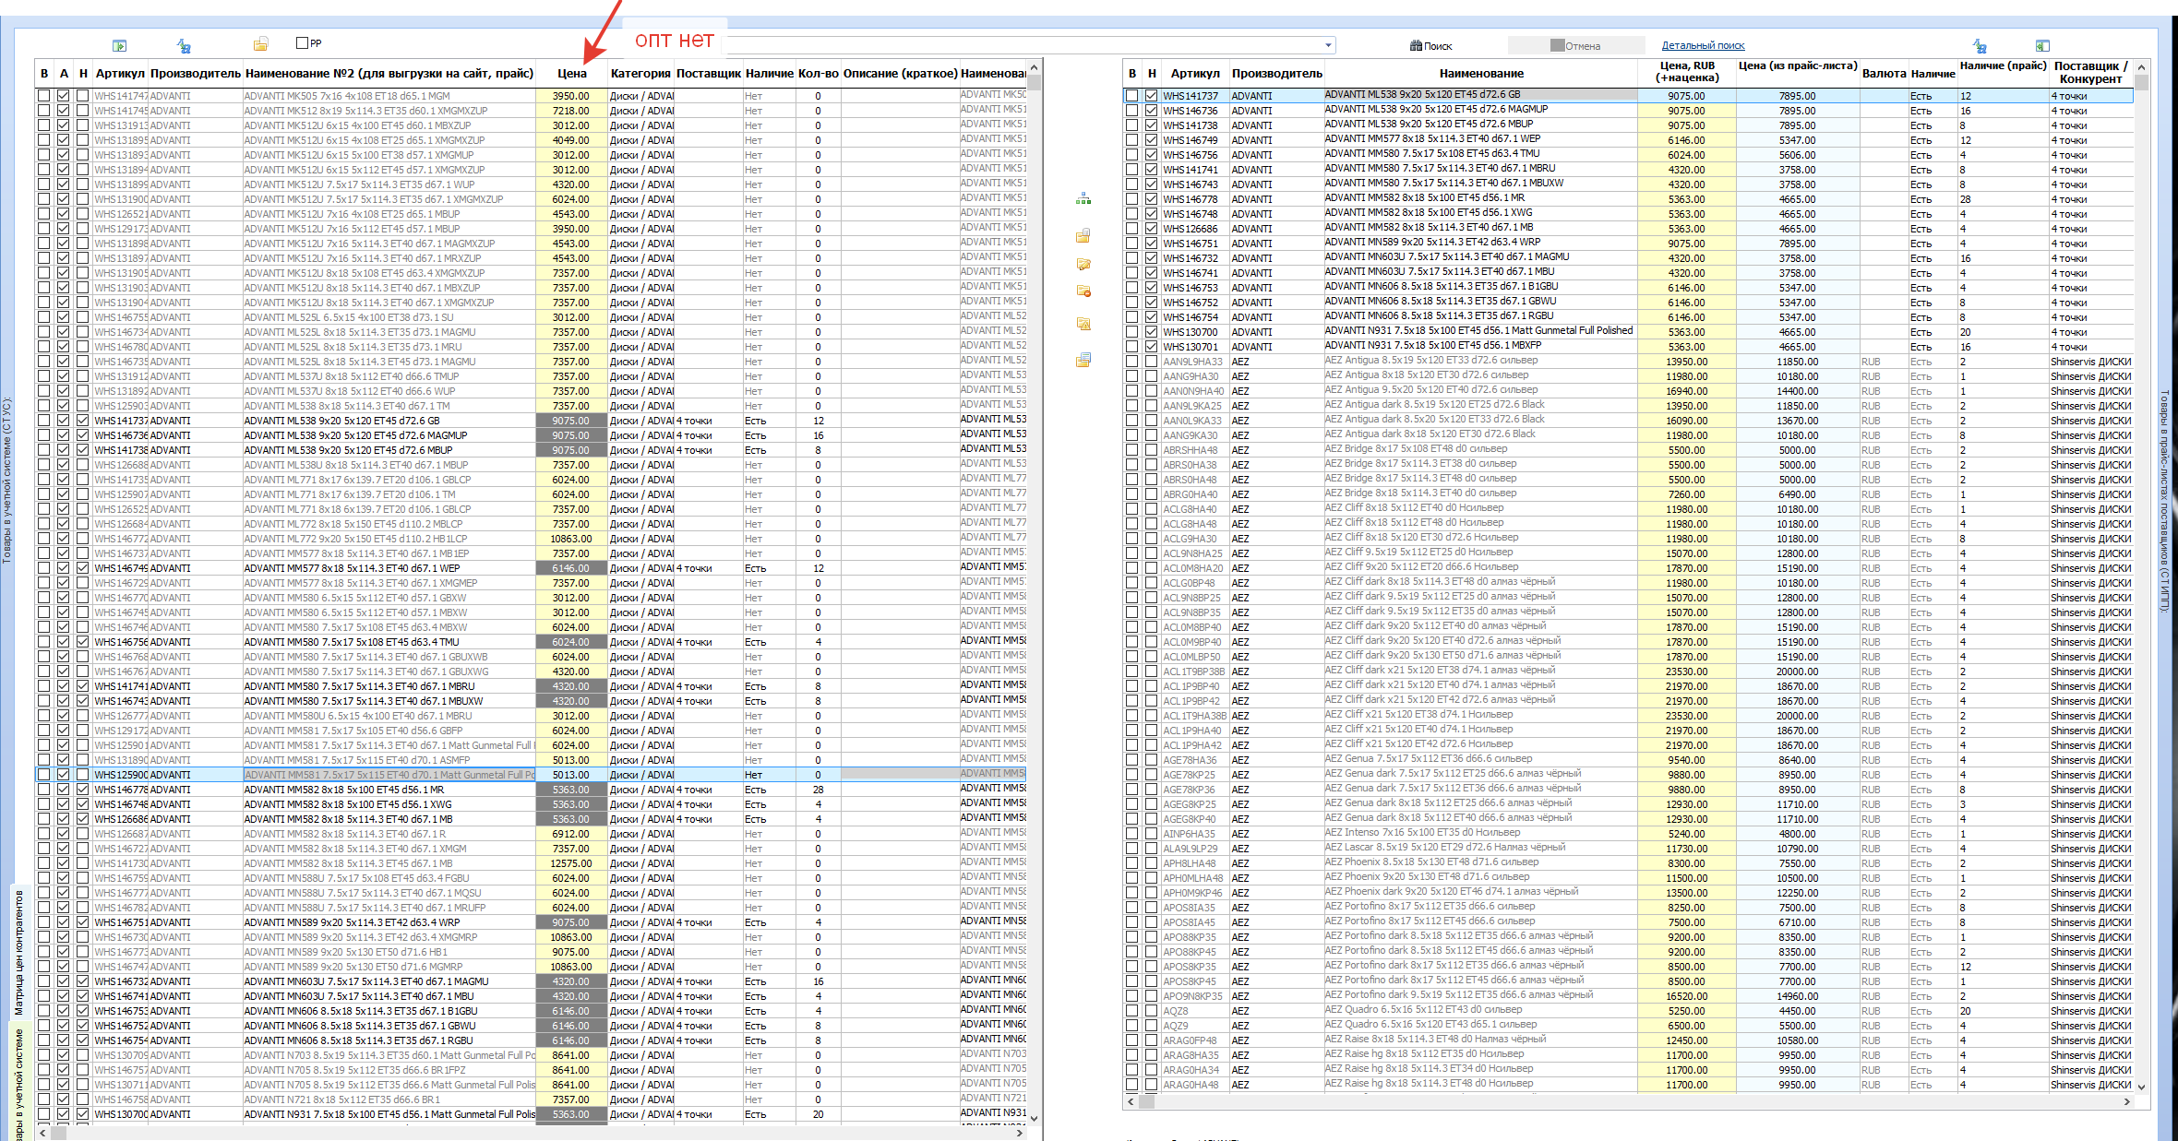2178x1141 pixels.
Task: Click the right table vertical scrollbar thumb
Action: (x=2141, y=82)
